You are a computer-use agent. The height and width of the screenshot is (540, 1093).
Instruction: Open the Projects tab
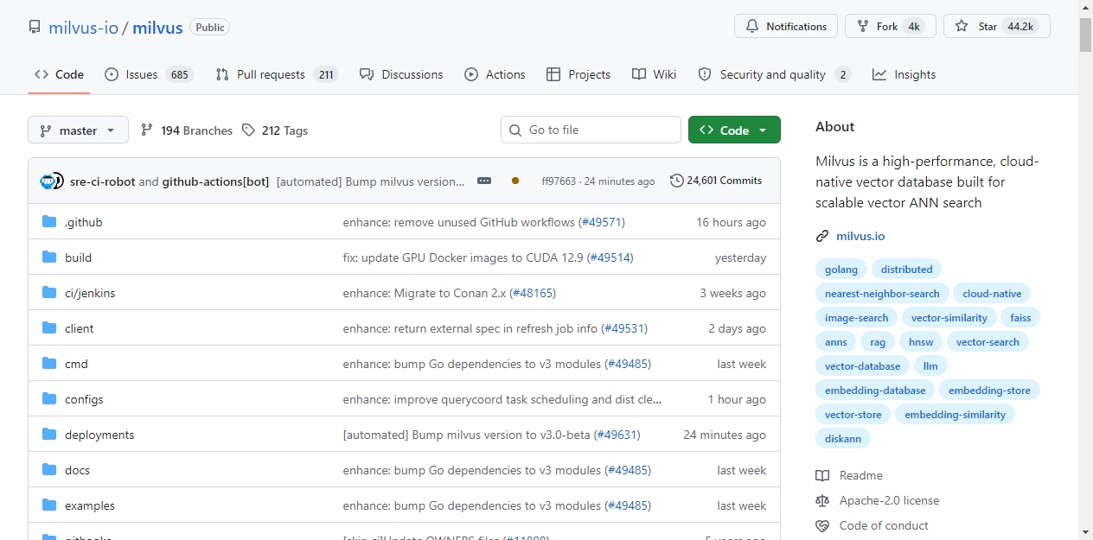click(578, 74)
